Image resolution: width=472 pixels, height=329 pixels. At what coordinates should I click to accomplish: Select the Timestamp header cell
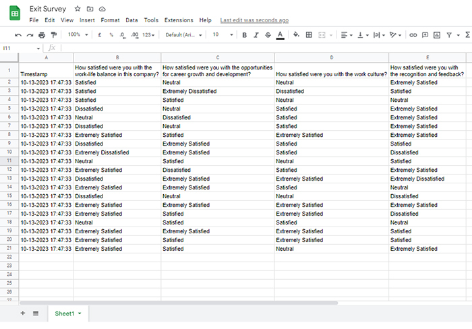tap(46, 70)
